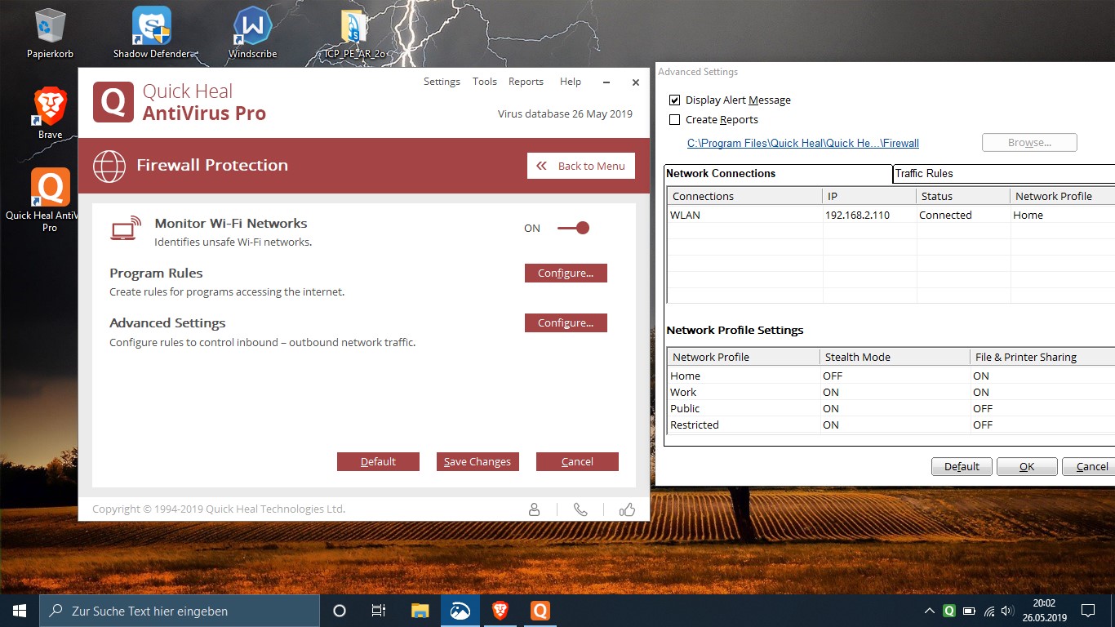Open the Reports menu in Quick Heal
This screenshot has height=627, width=1115.
(x=526, y=82)
